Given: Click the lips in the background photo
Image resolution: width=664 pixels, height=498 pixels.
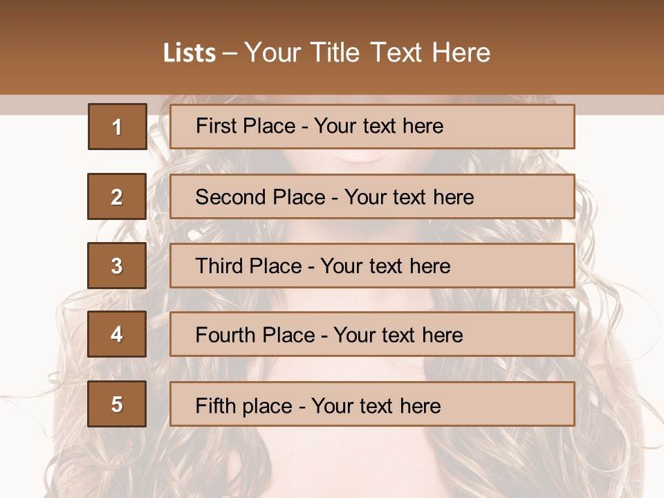Looking at the screenshot, I should coord(360,155).
